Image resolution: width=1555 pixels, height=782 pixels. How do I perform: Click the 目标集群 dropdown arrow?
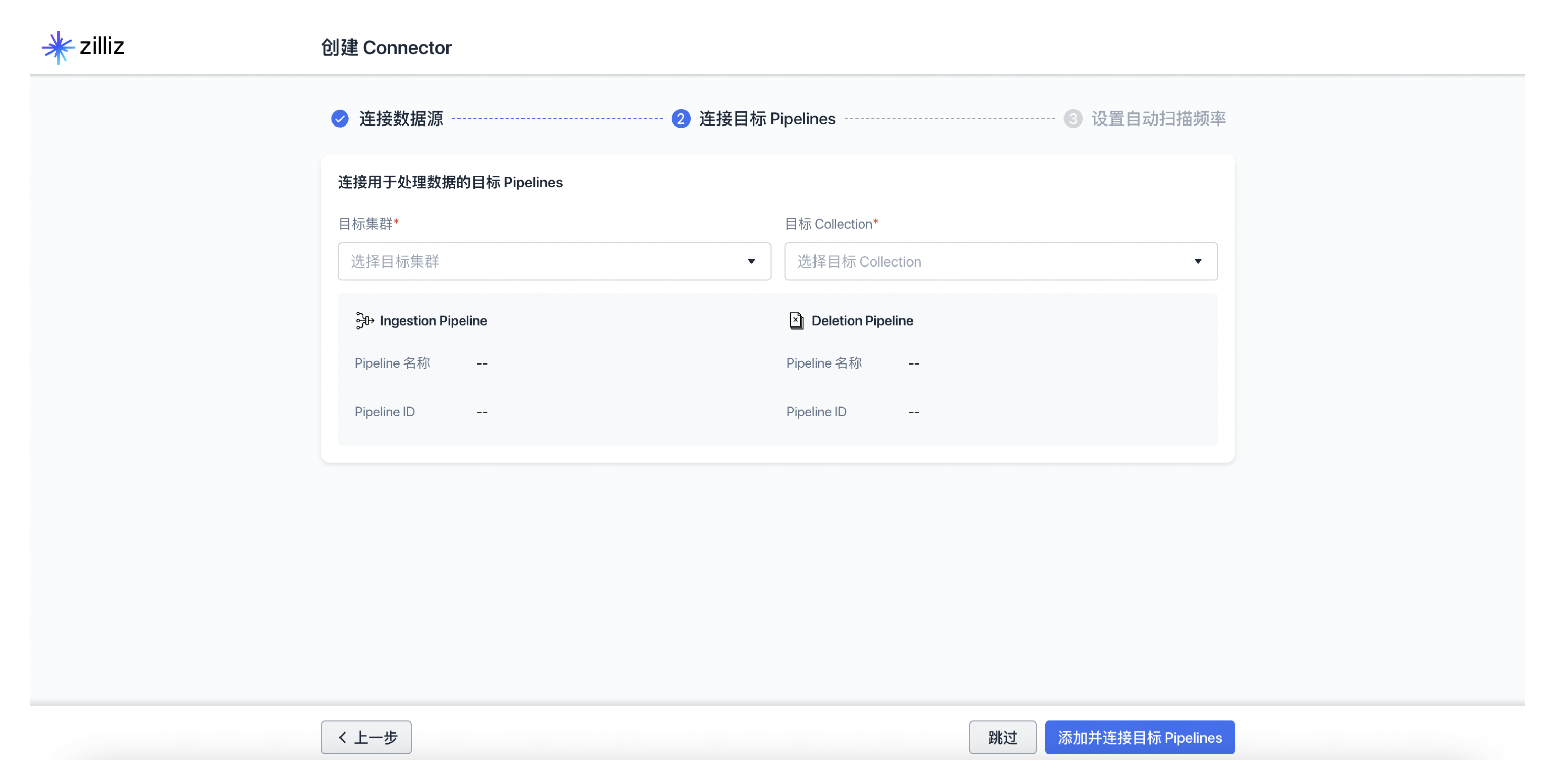[751, 262]
